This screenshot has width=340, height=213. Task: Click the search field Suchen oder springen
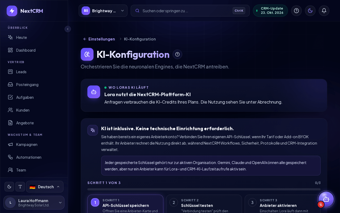click(x=190, y=11)
